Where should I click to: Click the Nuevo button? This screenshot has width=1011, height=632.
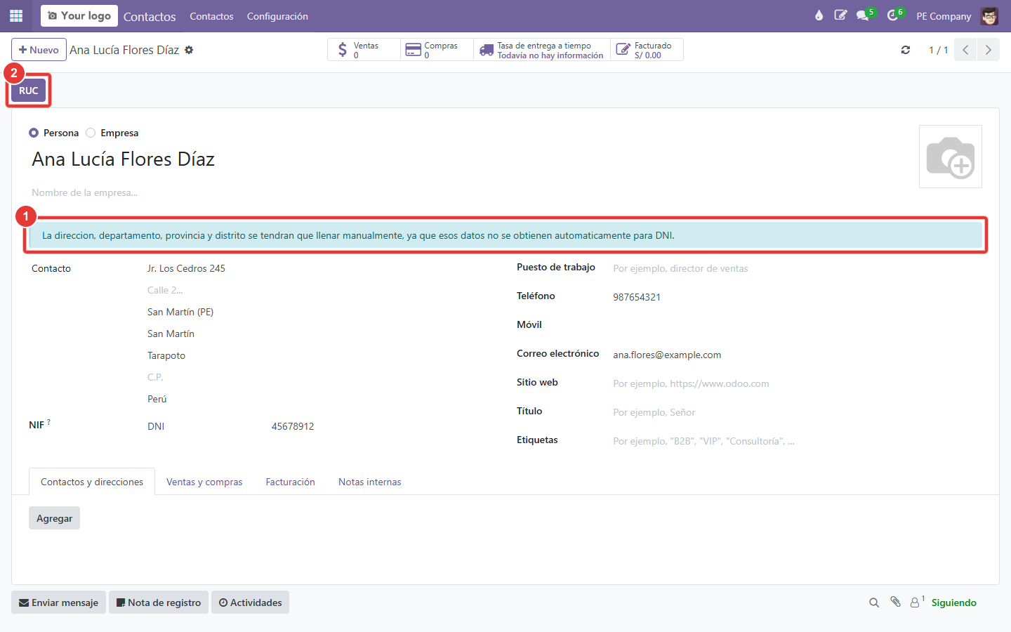[x=39, y=50]
